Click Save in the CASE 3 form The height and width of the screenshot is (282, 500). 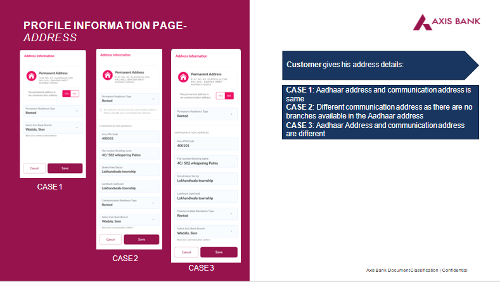[x=219, y=252]
